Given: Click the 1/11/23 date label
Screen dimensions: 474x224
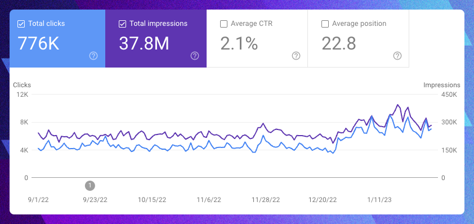Looking at the screenshot, I should coord(379,200).
